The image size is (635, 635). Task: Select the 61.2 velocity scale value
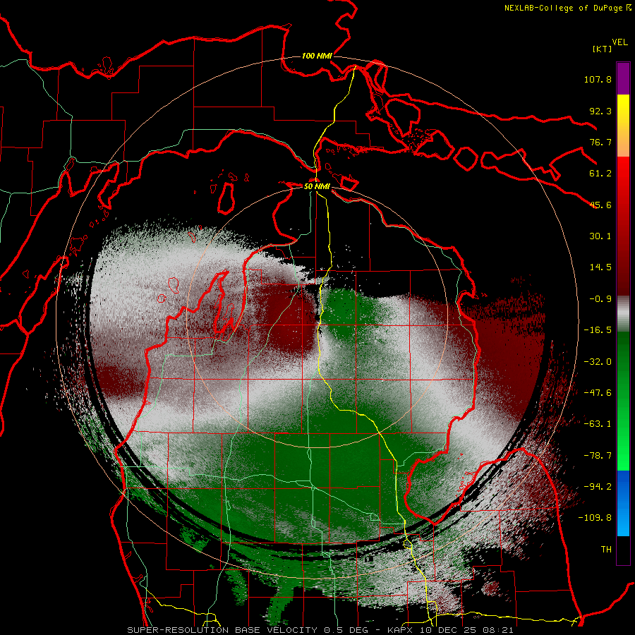pyautogui.click(x=600, y=174)
